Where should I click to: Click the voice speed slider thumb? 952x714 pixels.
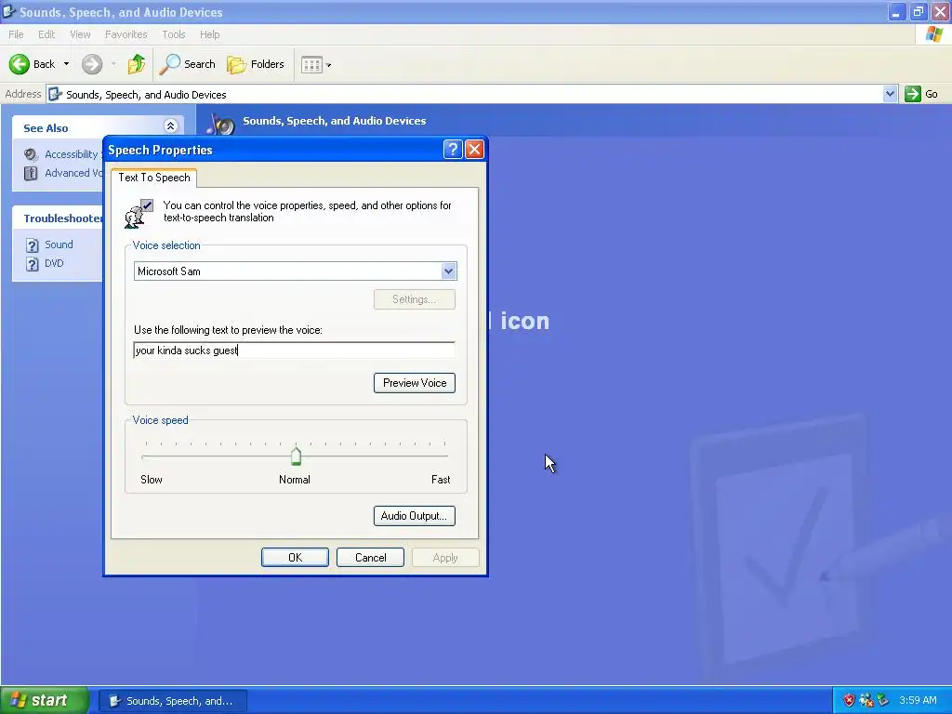[x=296, y=456]
